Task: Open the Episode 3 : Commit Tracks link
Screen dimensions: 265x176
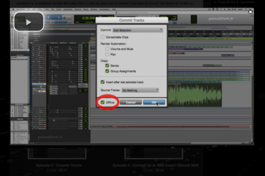Action: [x=59, y=165]
